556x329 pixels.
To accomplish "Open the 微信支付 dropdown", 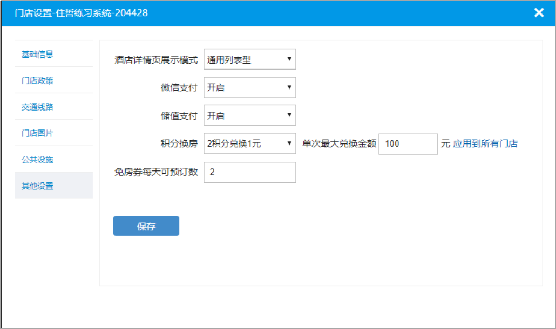I will coord(249,87).
